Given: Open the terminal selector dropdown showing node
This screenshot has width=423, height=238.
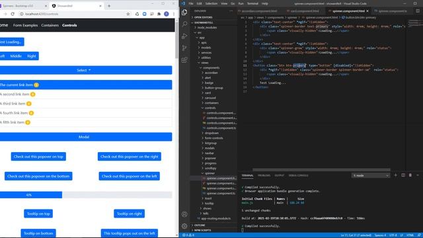Looking at the screenshot, I should pyautogui.click(x=370, y=175).
